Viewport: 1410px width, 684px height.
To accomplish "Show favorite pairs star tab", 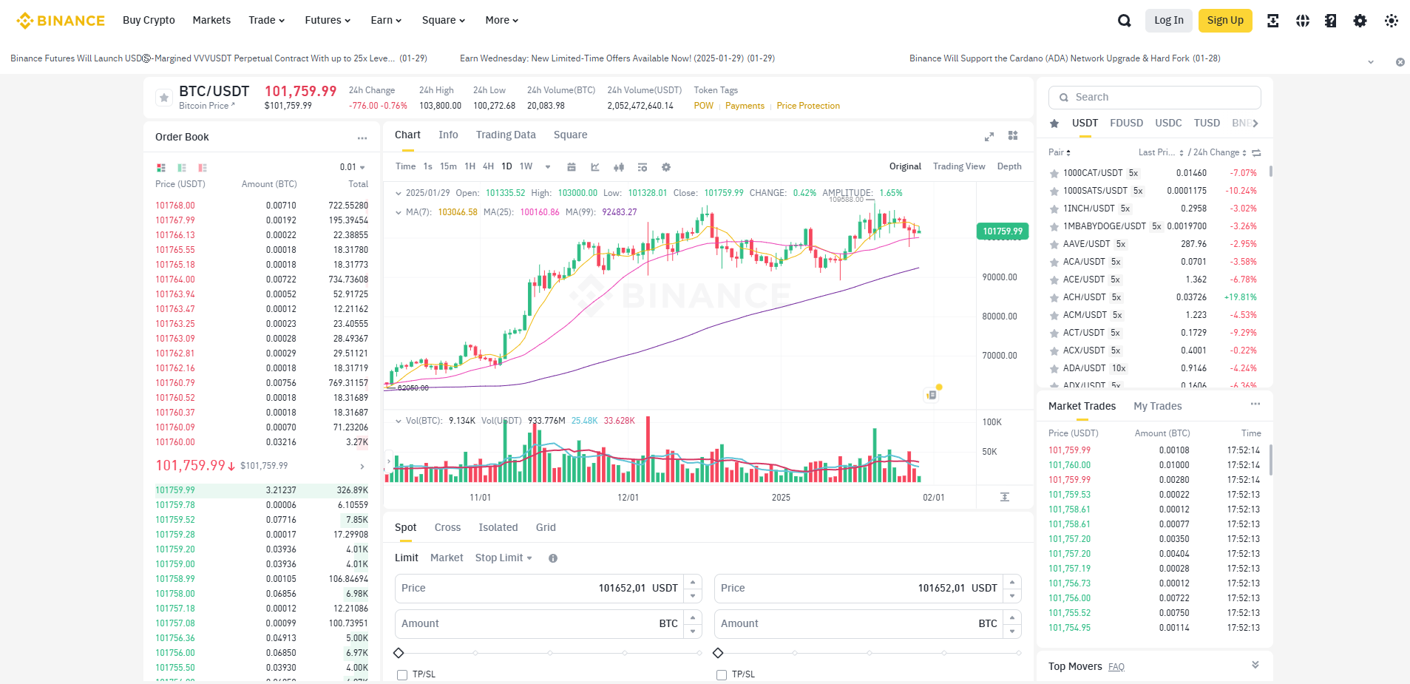I will tap(1054, 123).
